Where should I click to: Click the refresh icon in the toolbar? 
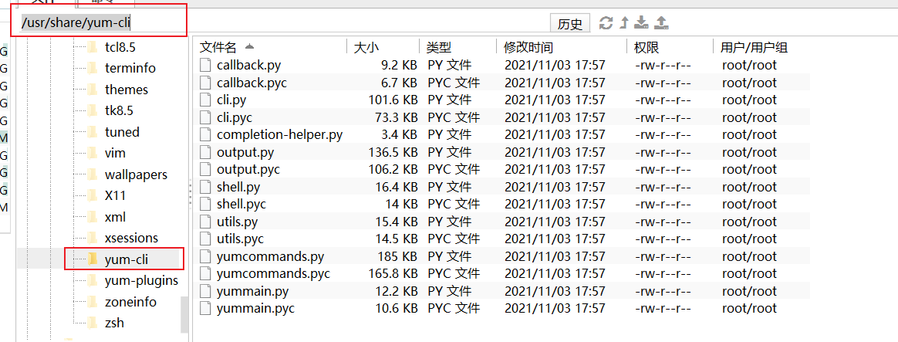tap(606, 23)
